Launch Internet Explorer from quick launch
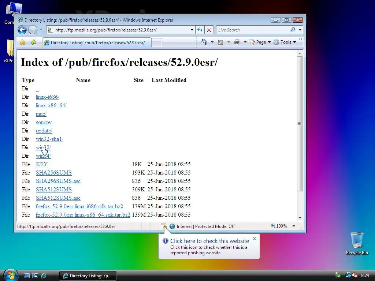The image size is (375, 281). [x=44, y=276]
